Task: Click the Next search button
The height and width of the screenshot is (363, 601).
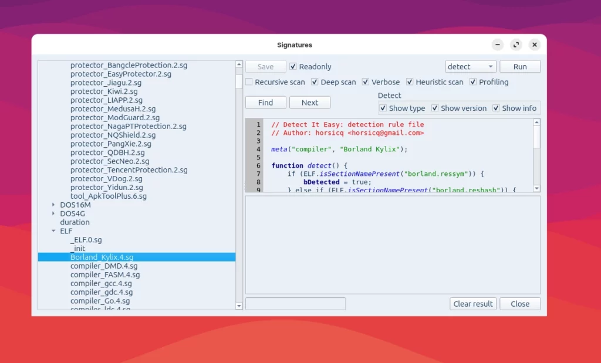Action: [x=310, y=103]
